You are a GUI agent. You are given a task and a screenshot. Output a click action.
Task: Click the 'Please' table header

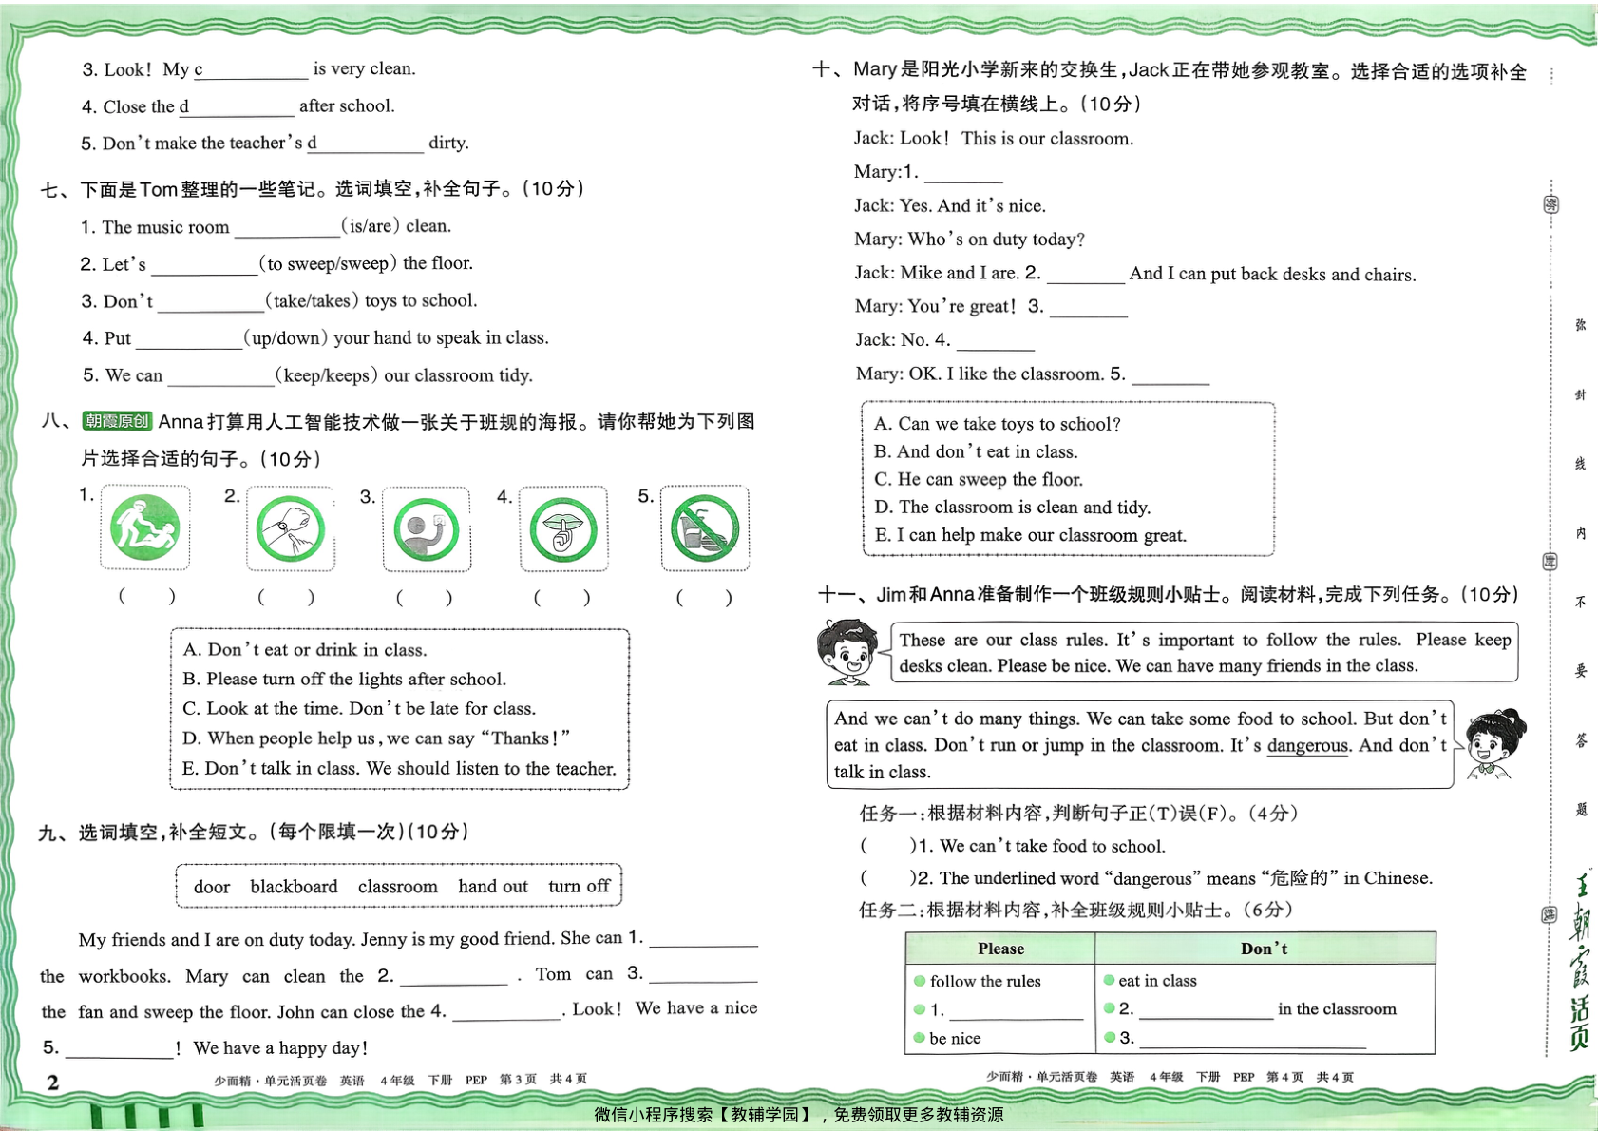coord(1000,949)
